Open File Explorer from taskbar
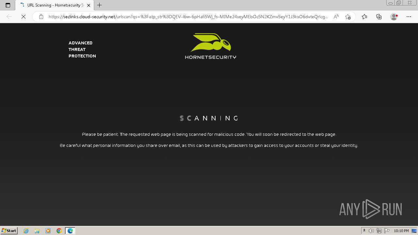The image size is (418, 235). 37,231
